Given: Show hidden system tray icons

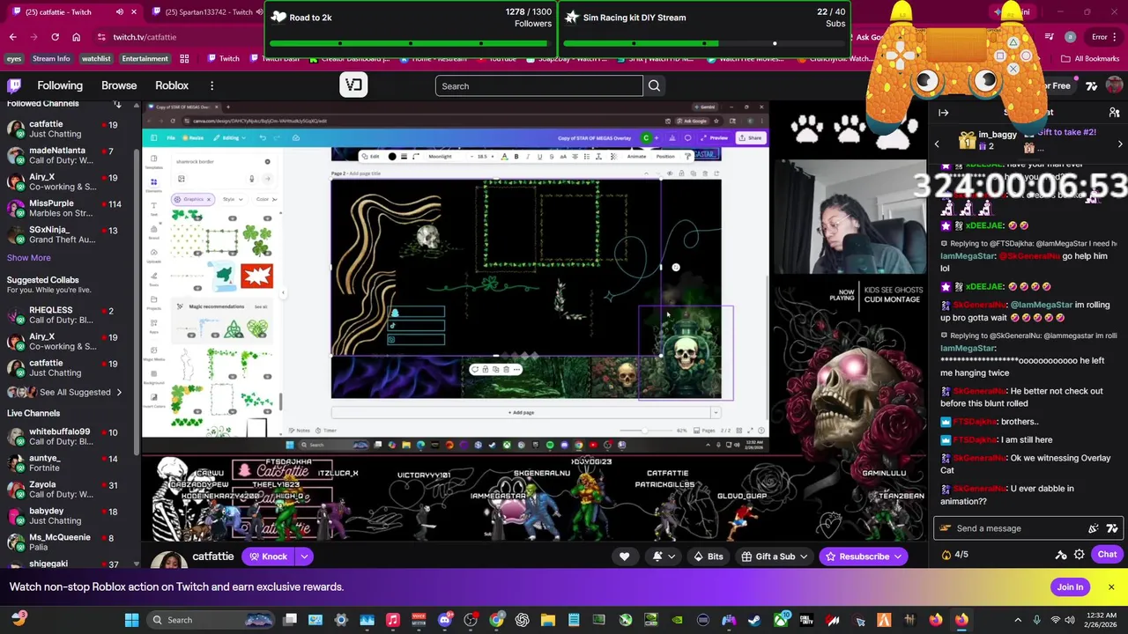Looking at the screenshot, I should coord(1018,620).
